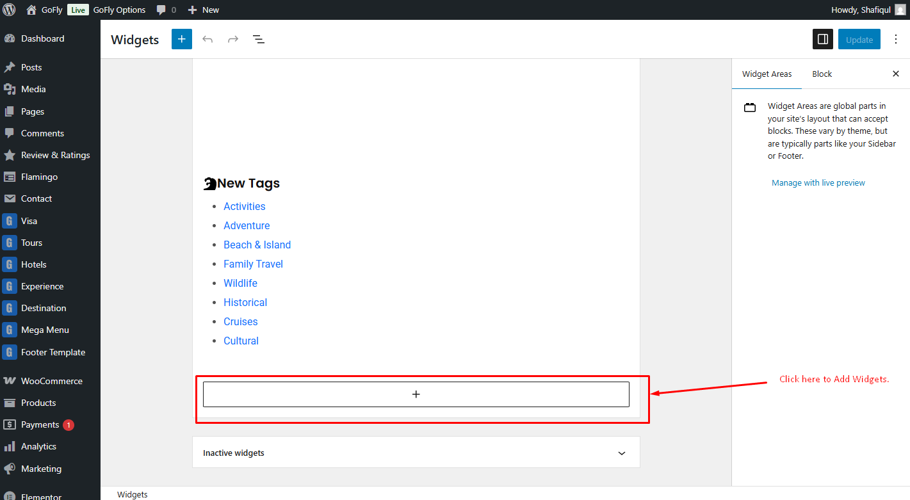Click the red Payments notification badge

69,424
